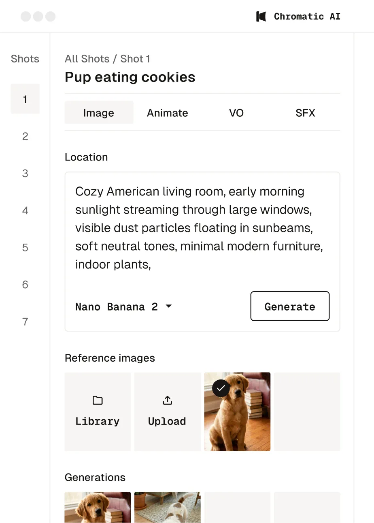
Task: Click the empty reference image slot
Action: click(x=307, y=412)
